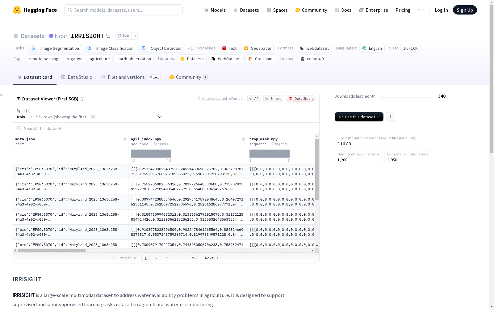This screenshot has width=494, height=309.
Task: Open the three-dot options menu
Action: (391, 117)
